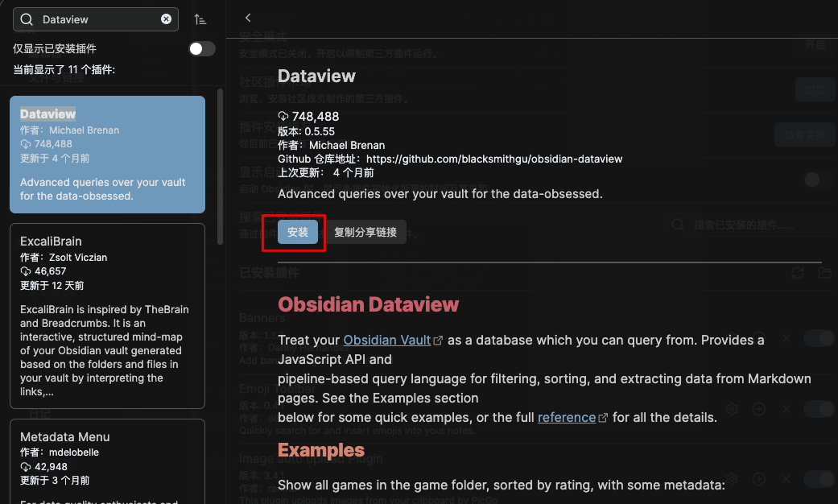Screen dimensions: 838x504
Task: Click the back chevron on the plugin detail page
Action: (x=248, y=17)
